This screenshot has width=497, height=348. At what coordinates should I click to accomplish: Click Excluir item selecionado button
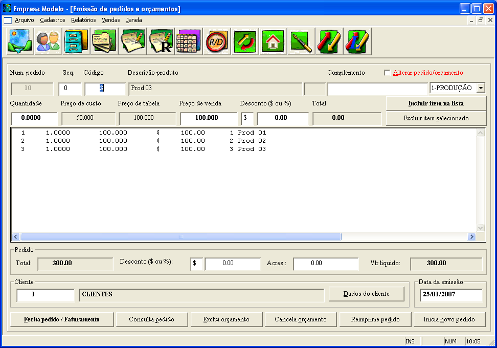[436, 118]
